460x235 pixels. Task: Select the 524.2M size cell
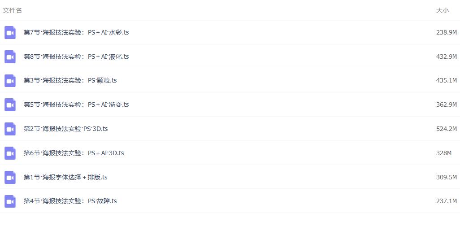[x=446, y=129]
